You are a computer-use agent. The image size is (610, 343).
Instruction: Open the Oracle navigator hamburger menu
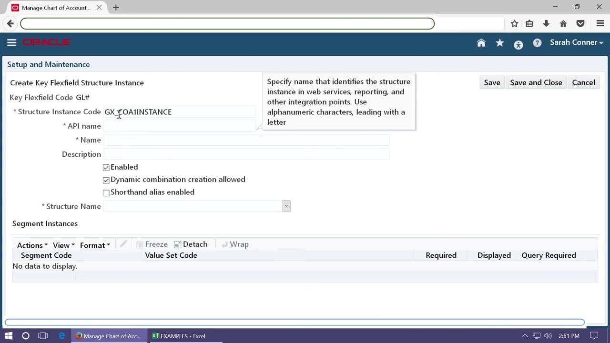pyautogui.click(x=12, y=43)
